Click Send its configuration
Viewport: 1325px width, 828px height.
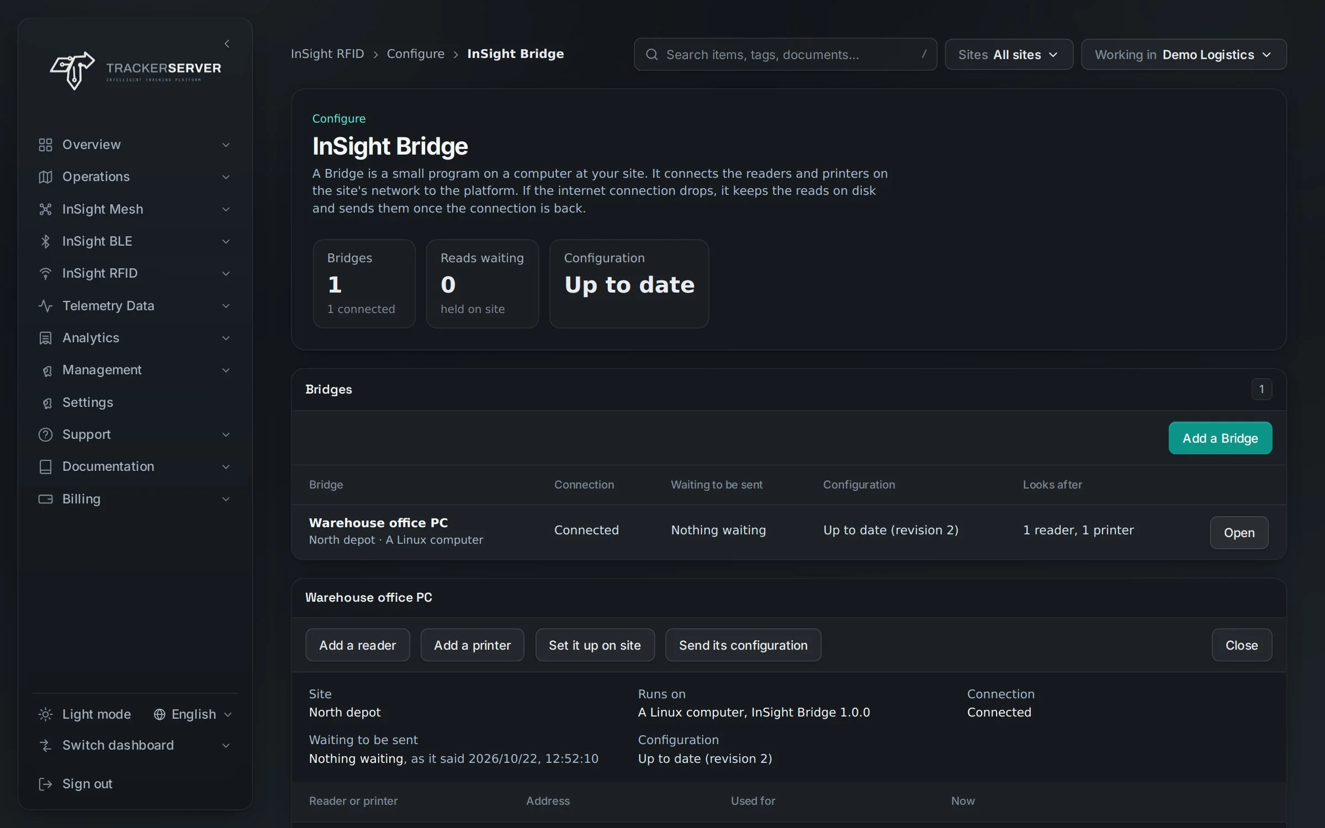pos(743,645)
